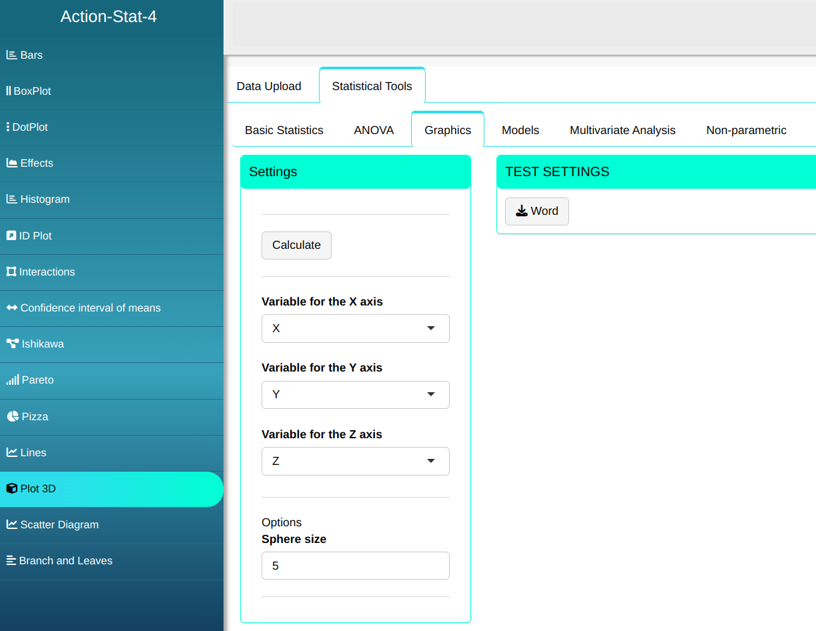Click the Bars chart icon in sidebar
The height and width of the screenshot is (631, 816).
coord(12,55)
